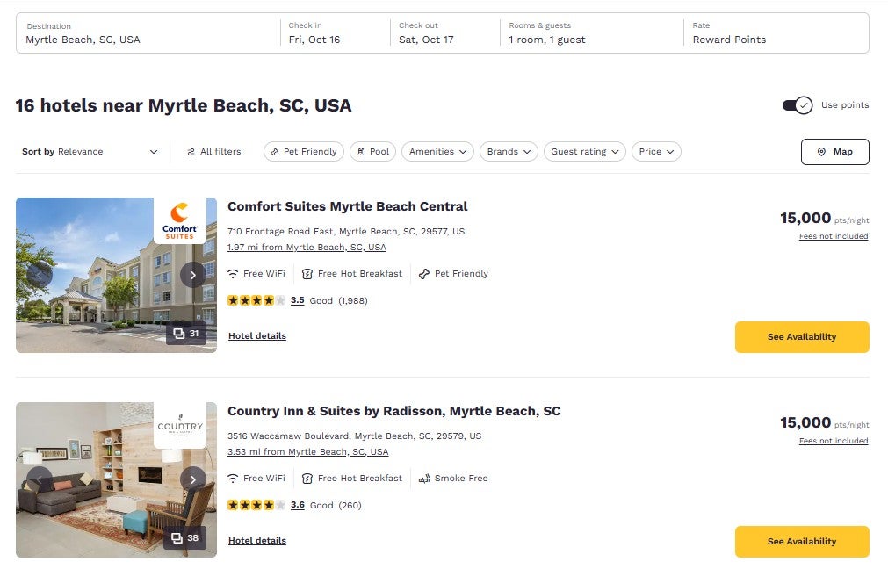Enable the Pet Friendly filter chip
Screen dimensions: 888x569
point(304,152)
